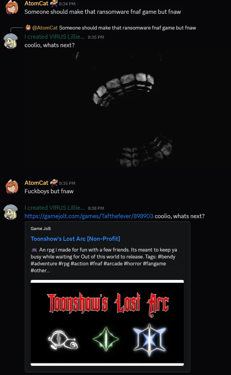Click the "Game Jolt" provider name in the embed
Image resolution: width=231 pixels, height=375 pixels.
tap(41, 229)
